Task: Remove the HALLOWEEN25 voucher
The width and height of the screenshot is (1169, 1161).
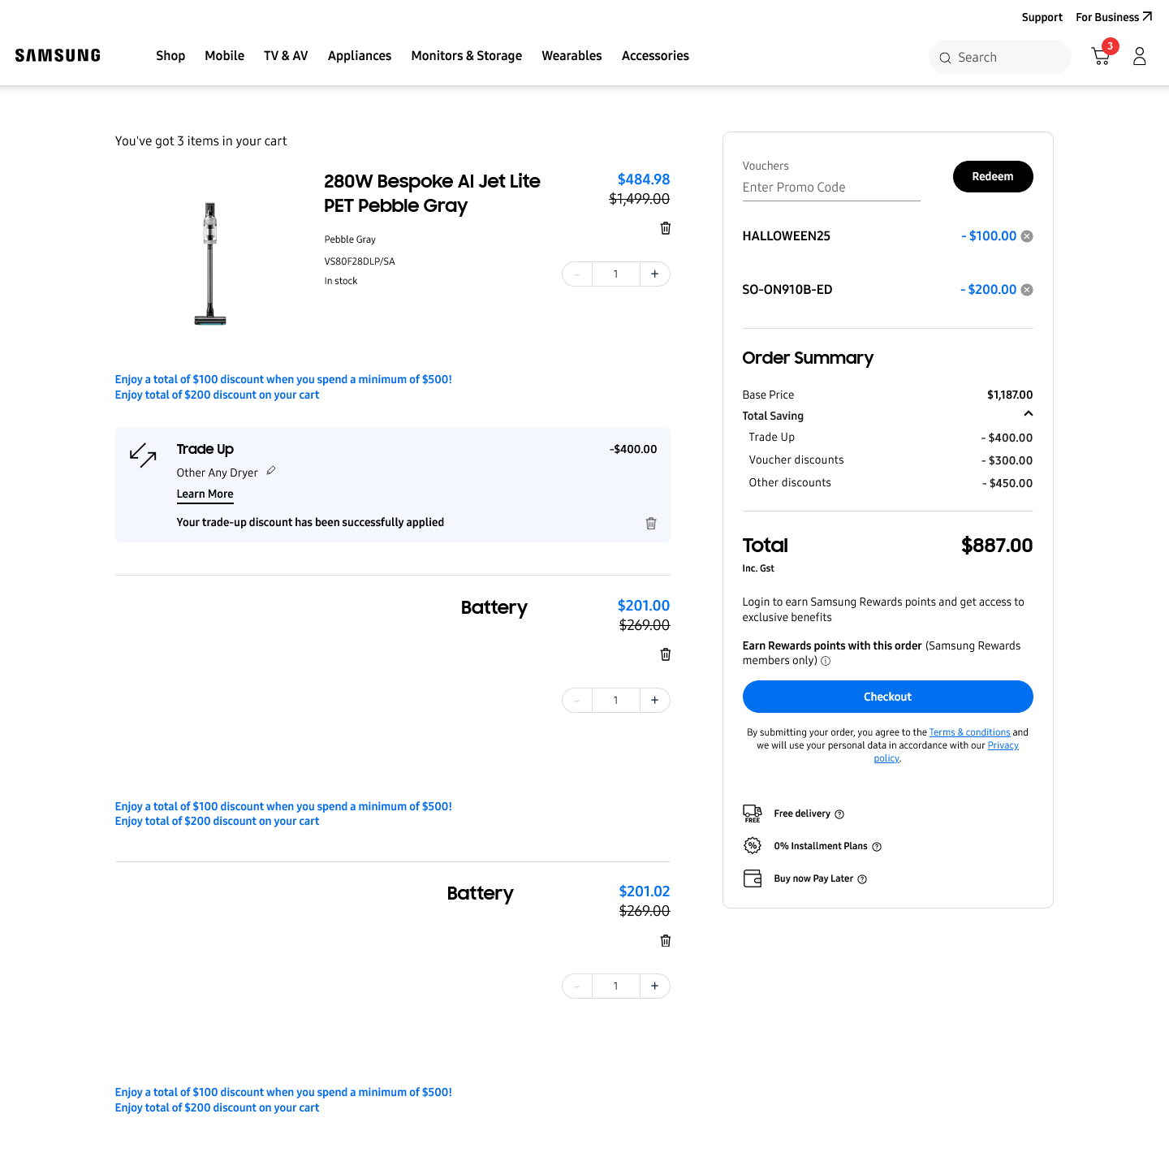Action: (x=1027, y=236)
